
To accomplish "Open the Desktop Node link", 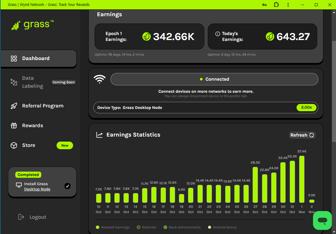I will [37, 189].
